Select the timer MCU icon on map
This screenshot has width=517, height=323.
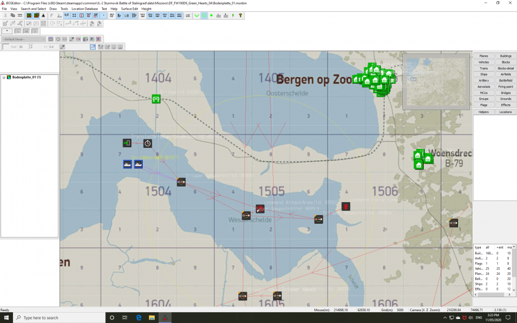point(147,143)
